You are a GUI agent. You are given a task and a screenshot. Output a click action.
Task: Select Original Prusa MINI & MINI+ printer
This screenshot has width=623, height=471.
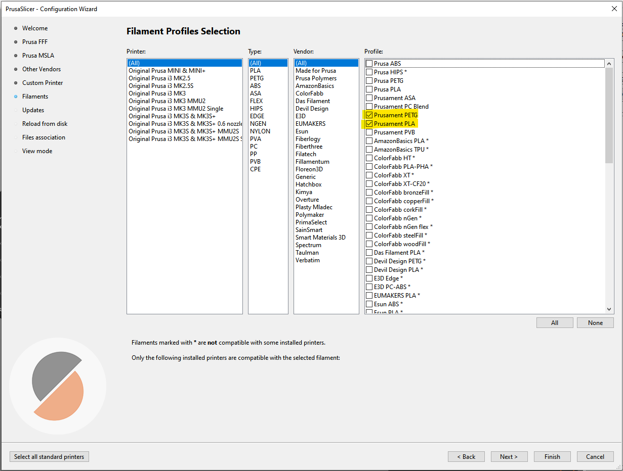[167, 71]
